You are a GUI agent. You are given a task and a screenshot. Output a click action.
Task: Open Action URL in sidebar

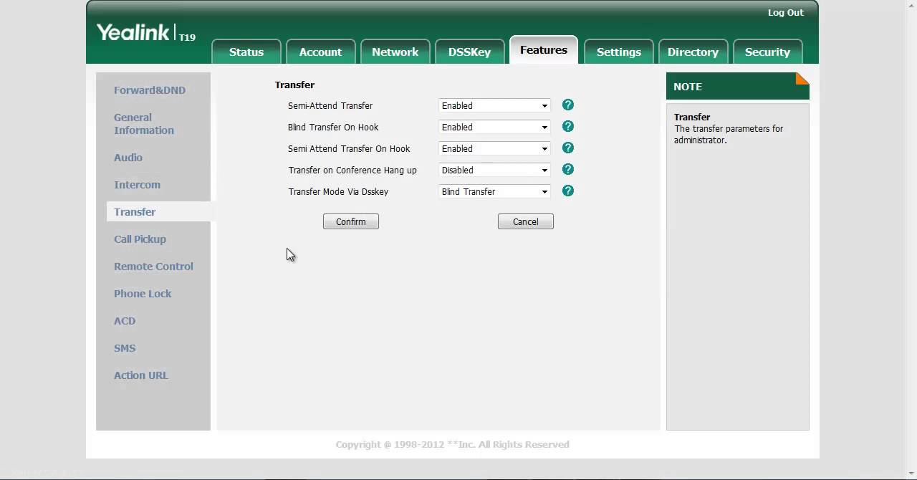coord(141,375)
